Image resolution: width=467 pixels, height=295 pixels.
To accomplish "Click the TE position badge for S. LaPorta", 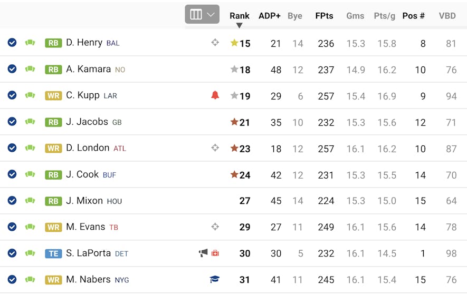I will pos(53,253).
